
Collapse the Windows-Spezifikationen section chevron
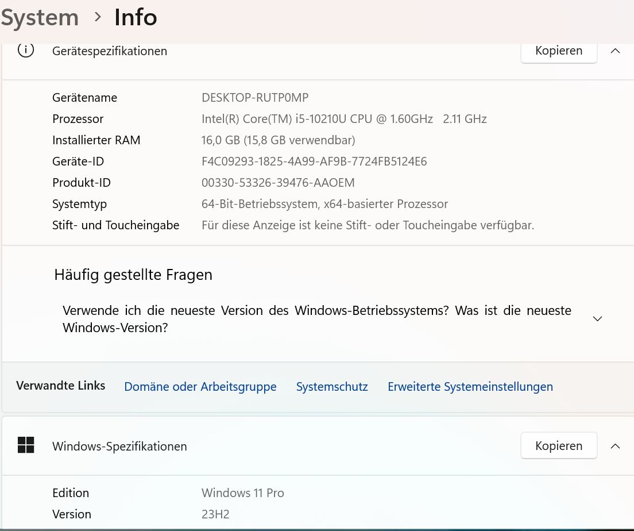[x=615, y=446]
